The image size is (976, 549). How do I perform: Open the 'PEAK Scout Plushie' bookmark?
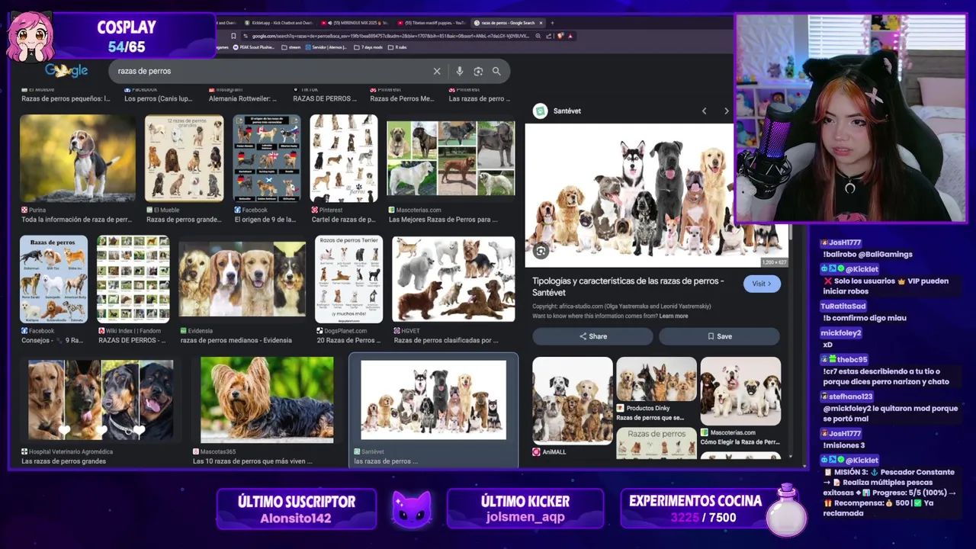point(254,47)
